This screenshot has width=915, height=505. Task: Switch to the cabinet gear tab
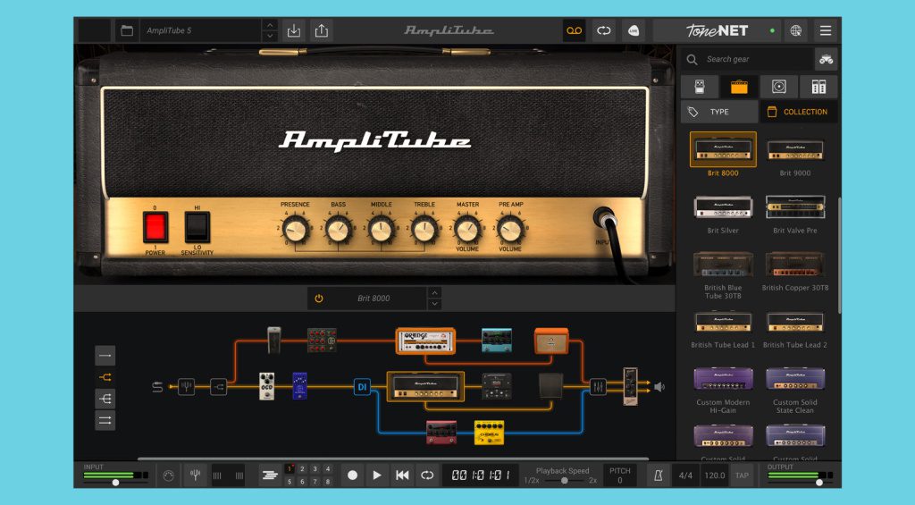click(779, 87)
